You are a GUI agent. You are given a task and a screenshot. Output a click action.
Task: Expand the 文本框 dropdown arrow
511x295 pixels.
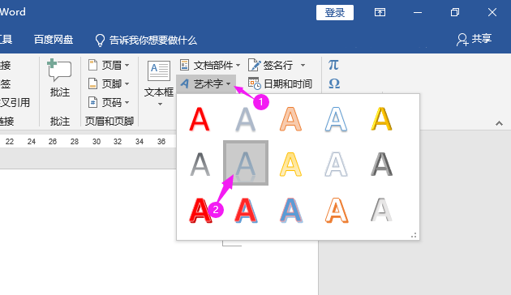pyautogui.click(x=160, y=105)
